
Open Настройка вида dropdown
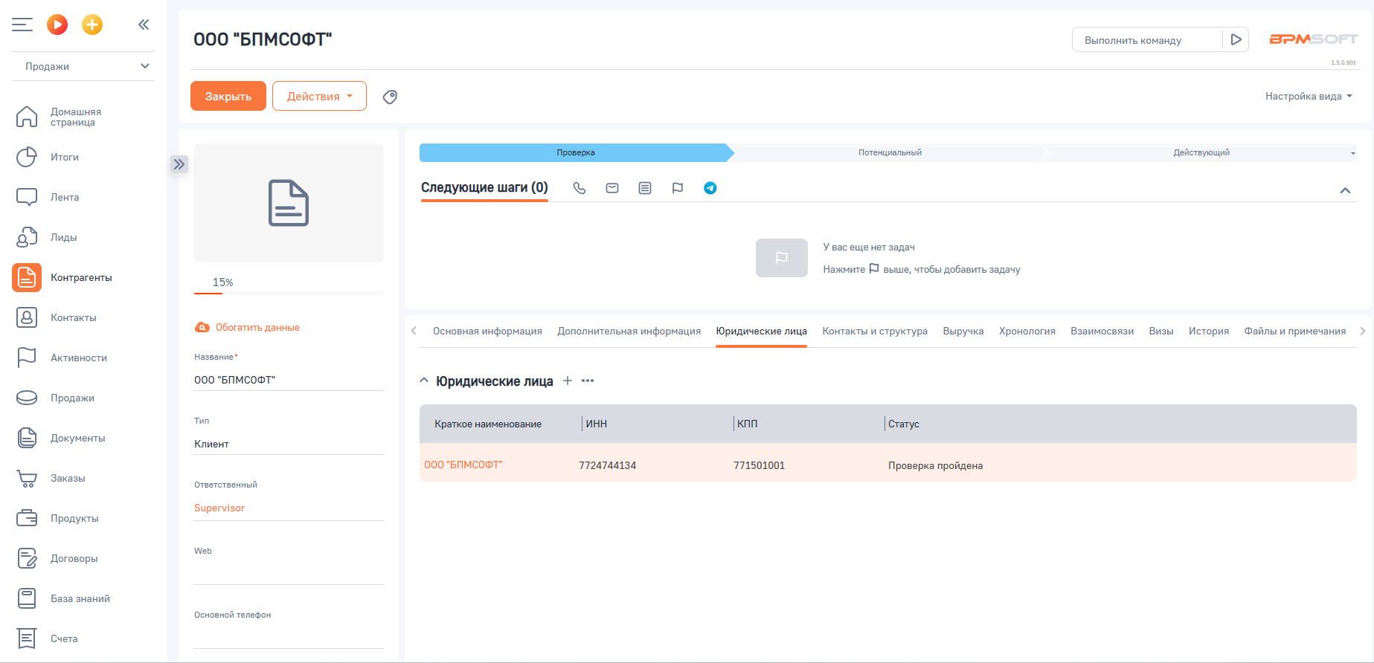click(1309, 96)
